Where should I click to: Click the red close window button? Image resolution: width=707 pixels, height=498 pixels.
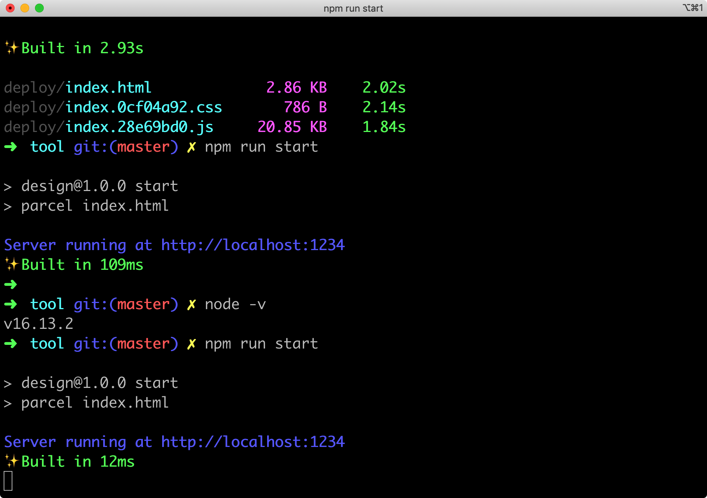pos(10,8)
